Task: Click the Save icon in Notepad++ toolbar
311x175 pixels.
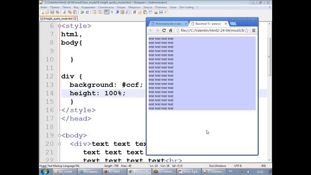Action: pos(52,12)
